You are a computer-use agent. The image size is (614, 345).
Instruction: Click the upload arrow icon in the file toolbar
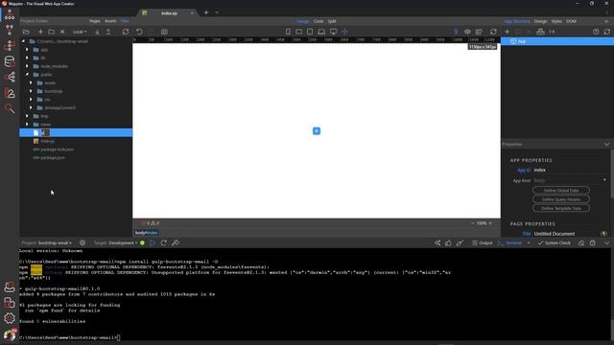point(108,32)
